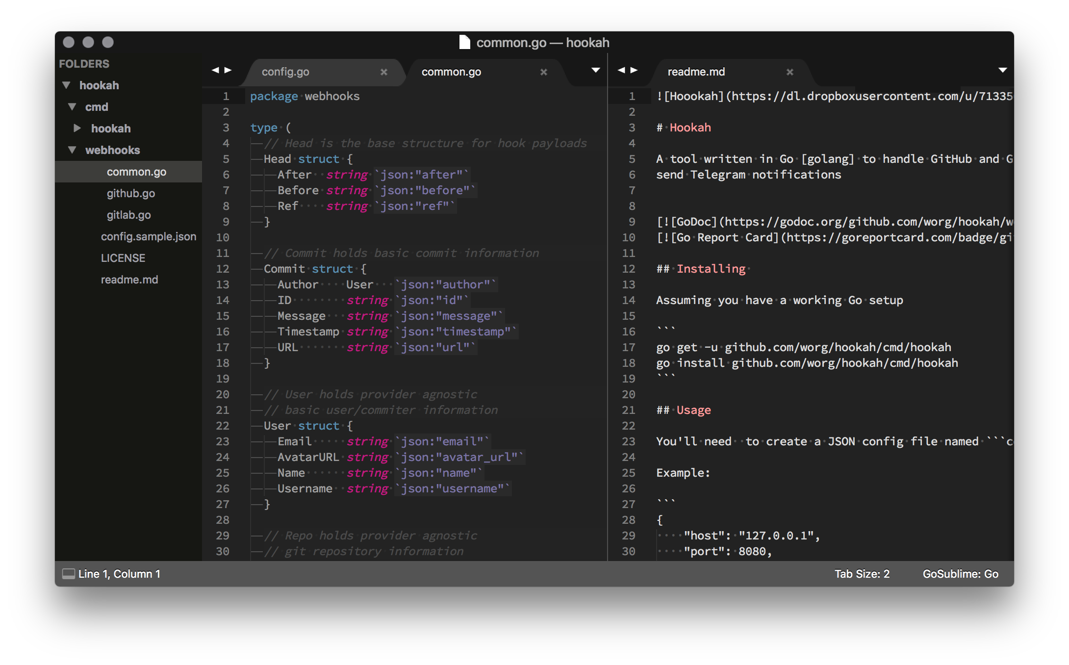
Task: Click the '# Hookah' heading in readme.md
Action: (684, 128)
